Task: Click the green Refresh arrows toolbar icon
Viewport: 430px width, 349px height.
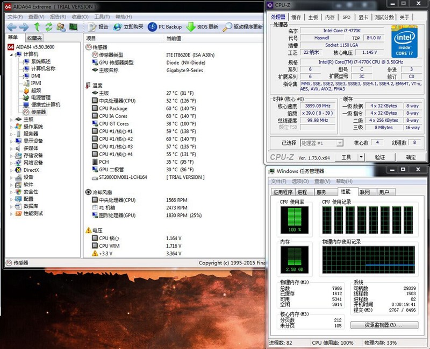Action: pyautogui.click(x=49, y=26)
